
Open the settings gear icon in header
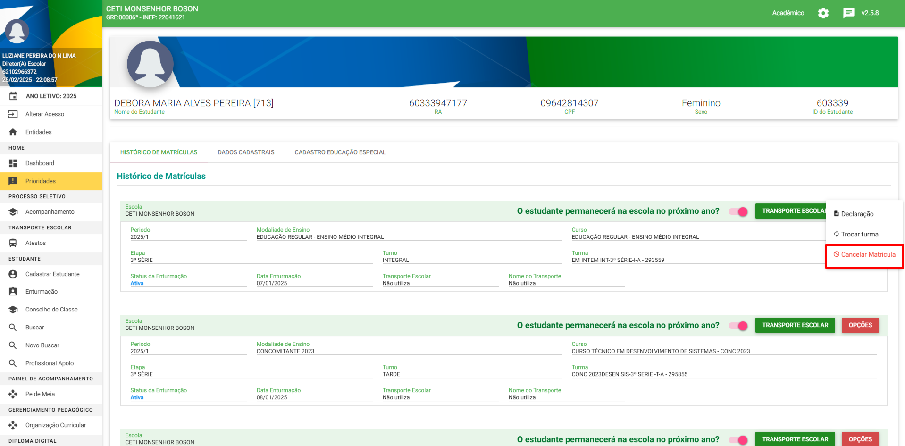(823, 13)
